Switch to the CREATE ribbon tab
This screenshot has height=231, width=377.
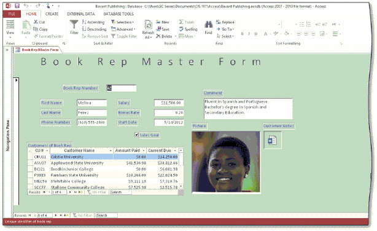[x=52, y=14]
